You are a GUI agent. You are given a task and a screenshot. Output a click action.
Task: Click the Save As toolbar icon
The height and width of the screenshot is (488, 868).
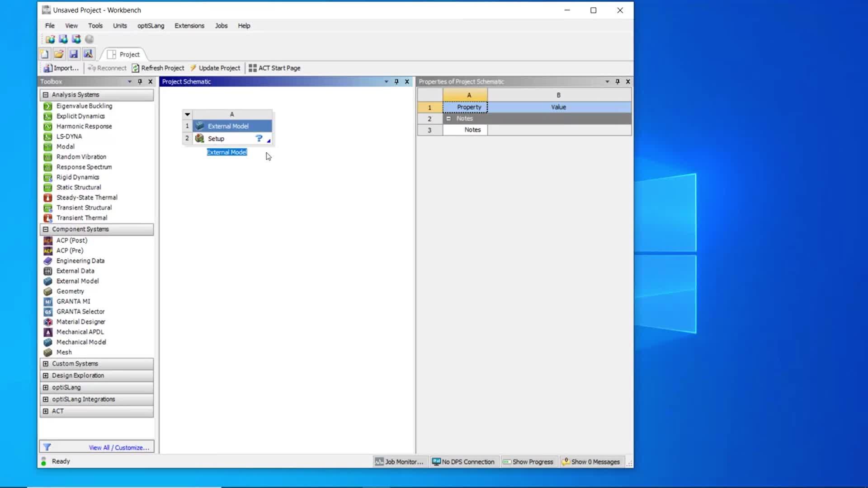pyautogui.click(x=88, y=54)
